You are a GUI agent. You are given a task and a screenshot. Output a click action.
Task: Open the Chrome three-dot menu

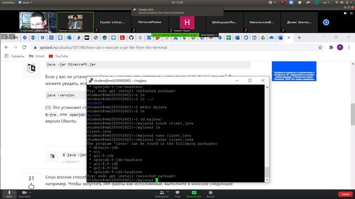coord(349,48)
